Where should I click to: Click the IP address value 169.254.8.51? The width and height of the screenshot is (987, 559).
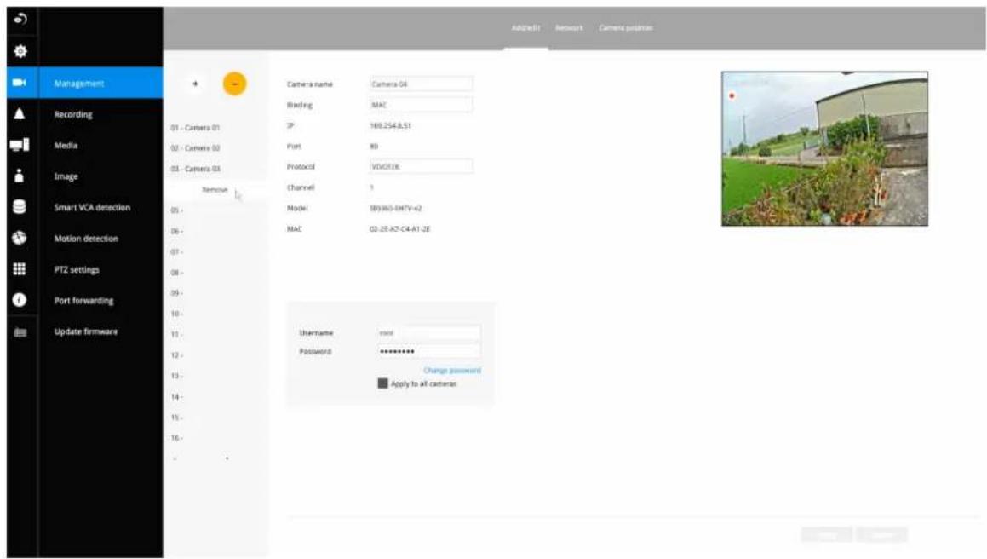tap(390, 125)
